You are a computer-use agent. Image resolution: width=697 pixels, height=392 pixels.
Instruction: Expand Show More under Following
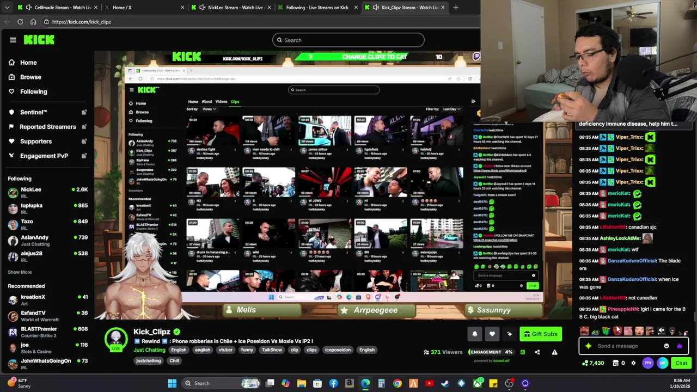point(20,272)
